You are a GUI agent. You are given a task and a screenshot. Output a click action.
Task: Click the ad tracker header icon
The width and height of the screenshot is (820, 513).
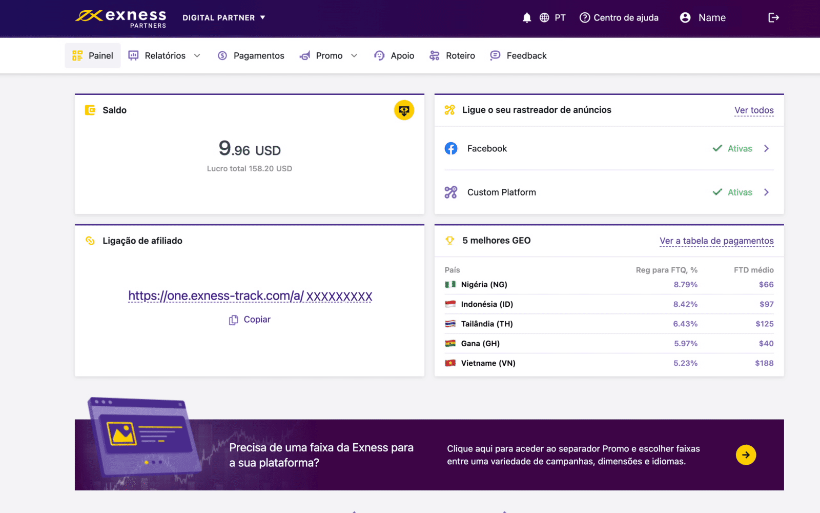click(x=450, y=110)
